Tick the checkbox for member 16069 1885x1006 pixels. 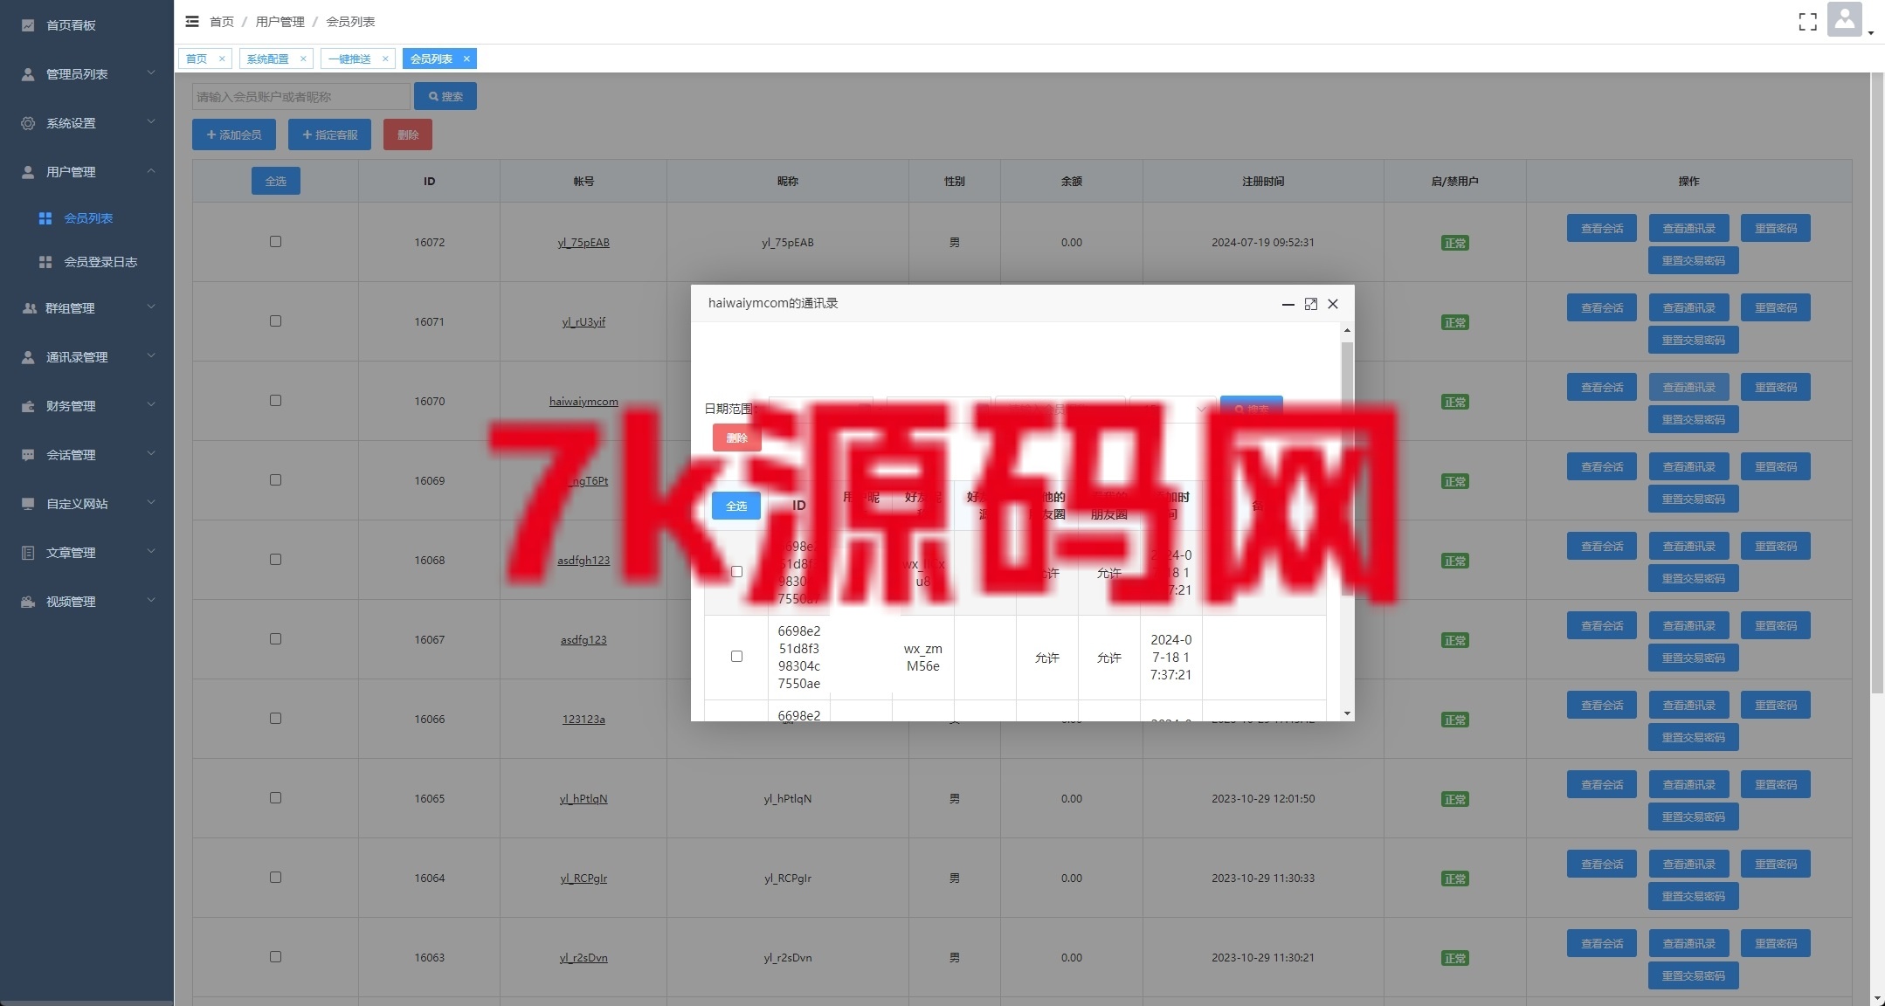275,480
